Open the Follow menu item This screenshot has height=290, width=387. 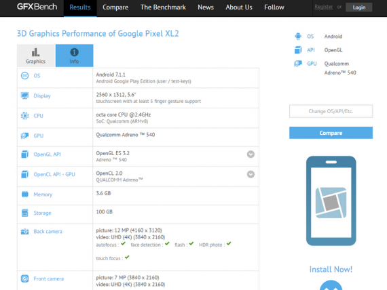pos(274,7)
